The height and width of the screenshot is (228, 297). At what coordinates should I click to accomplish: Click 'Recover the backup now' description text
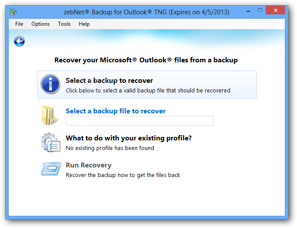pyautogui.click(x=123, y=175)
